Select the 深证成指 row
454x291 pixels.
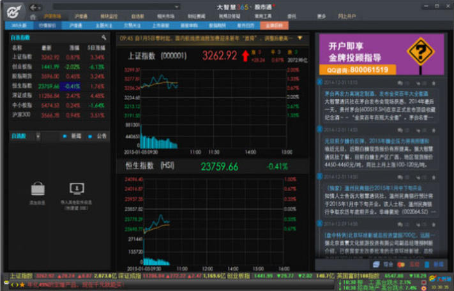pyautogui.click(x=59, y=96)
